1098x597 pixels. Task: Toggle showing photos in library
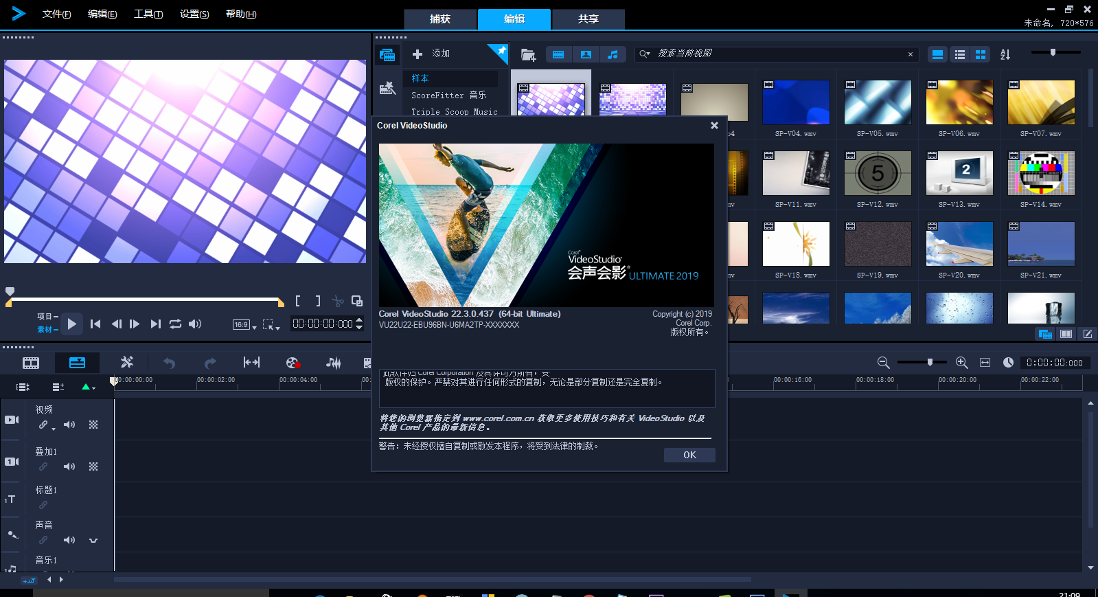(x=586, y=54)
